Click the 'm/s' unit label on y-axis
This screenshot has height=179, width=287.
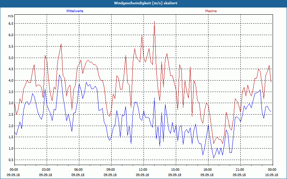[x=10, y=16]
